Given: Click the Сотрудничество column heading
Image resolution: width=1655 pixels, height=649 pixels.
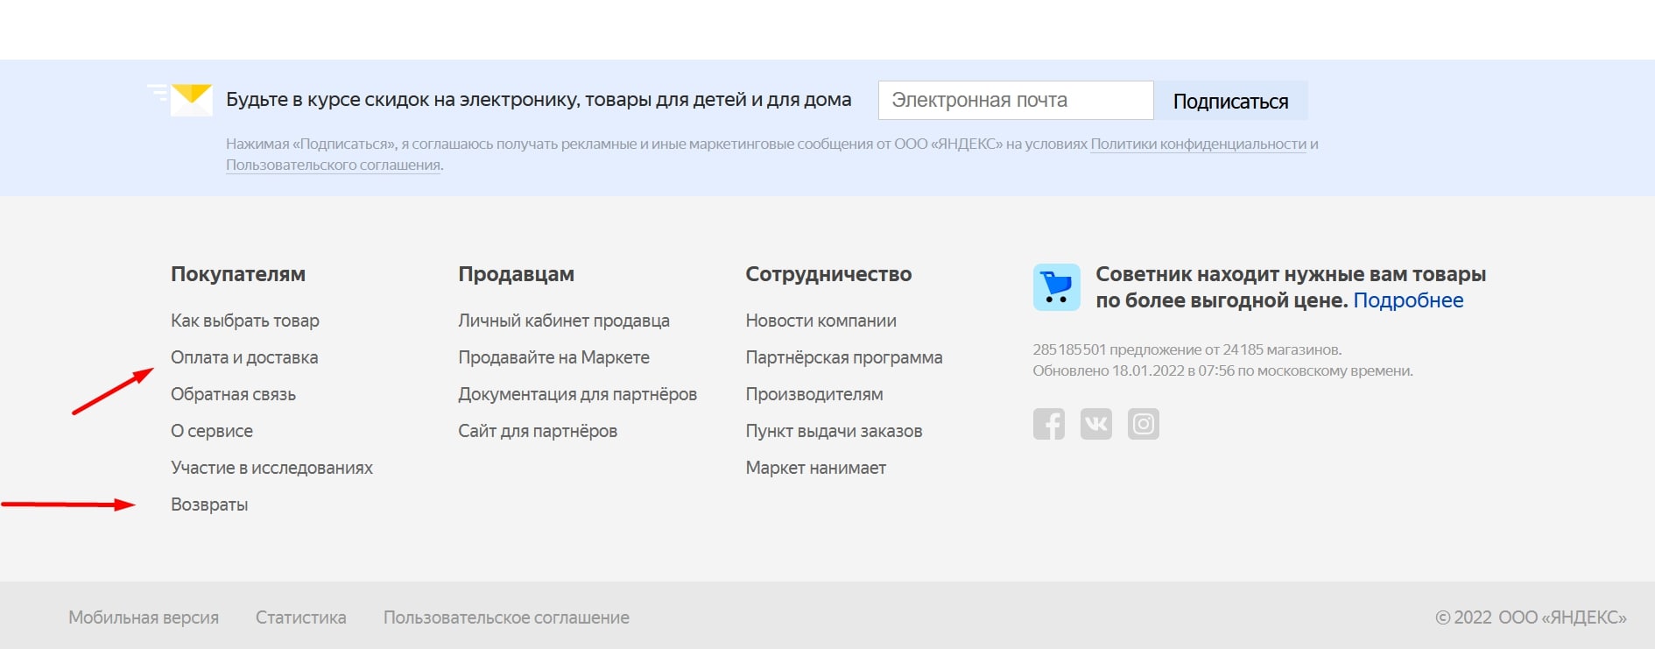Looking at the screenshot, I should (x=828, y=274).
